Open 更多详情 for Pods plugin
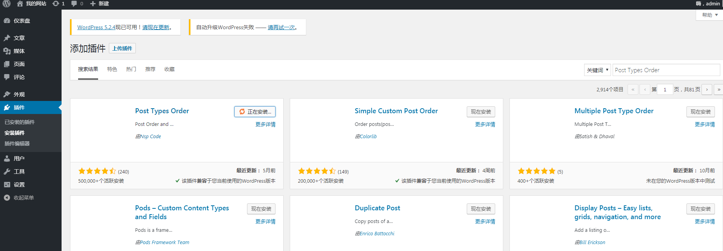The image size is (723, 251). [x=265, y=221]
